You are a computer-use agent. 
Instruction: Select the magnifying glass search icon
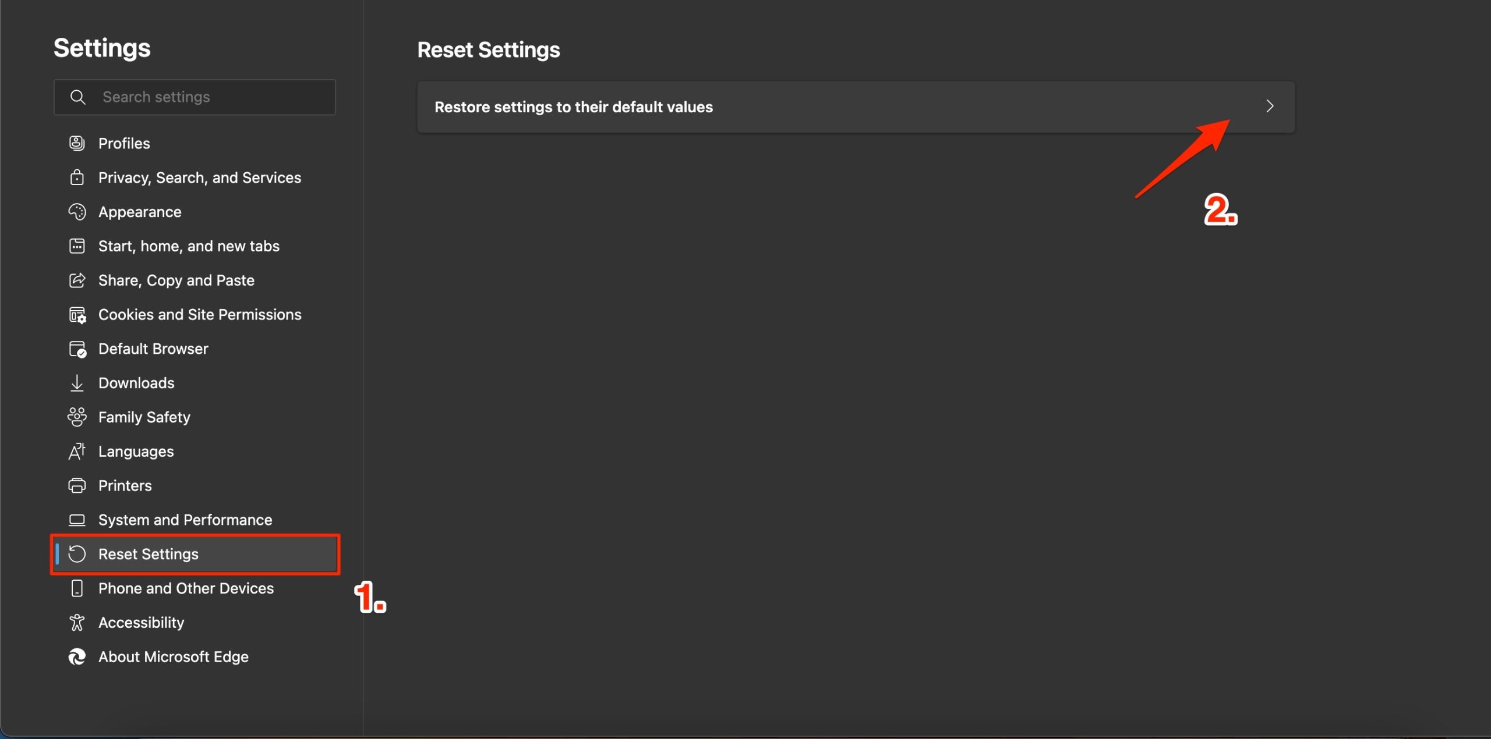78,97
